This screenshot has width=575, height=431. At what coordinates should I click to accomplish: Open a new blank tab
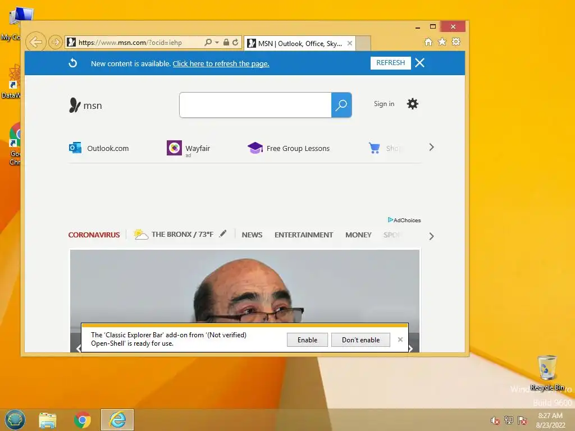point(363,43)
